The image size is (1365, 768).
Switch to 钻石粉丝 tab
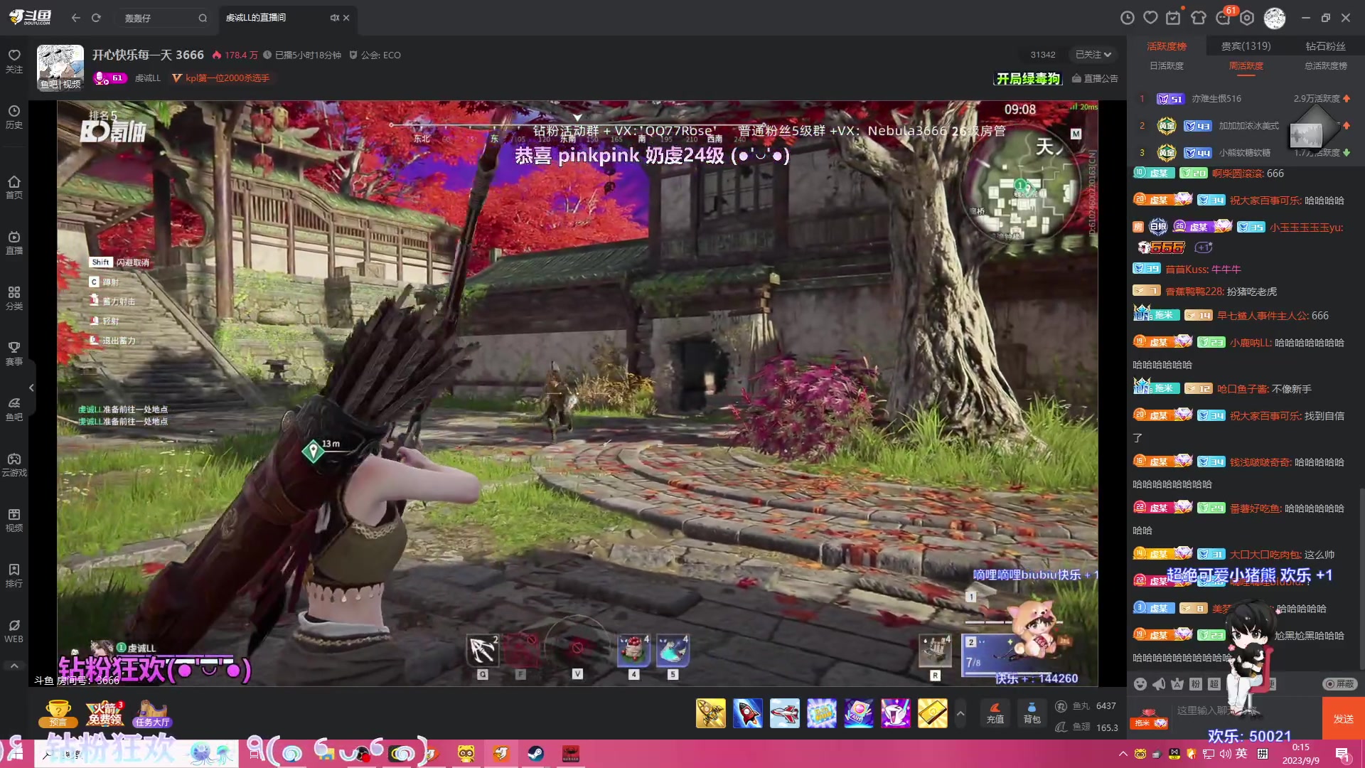[1325, 46]
